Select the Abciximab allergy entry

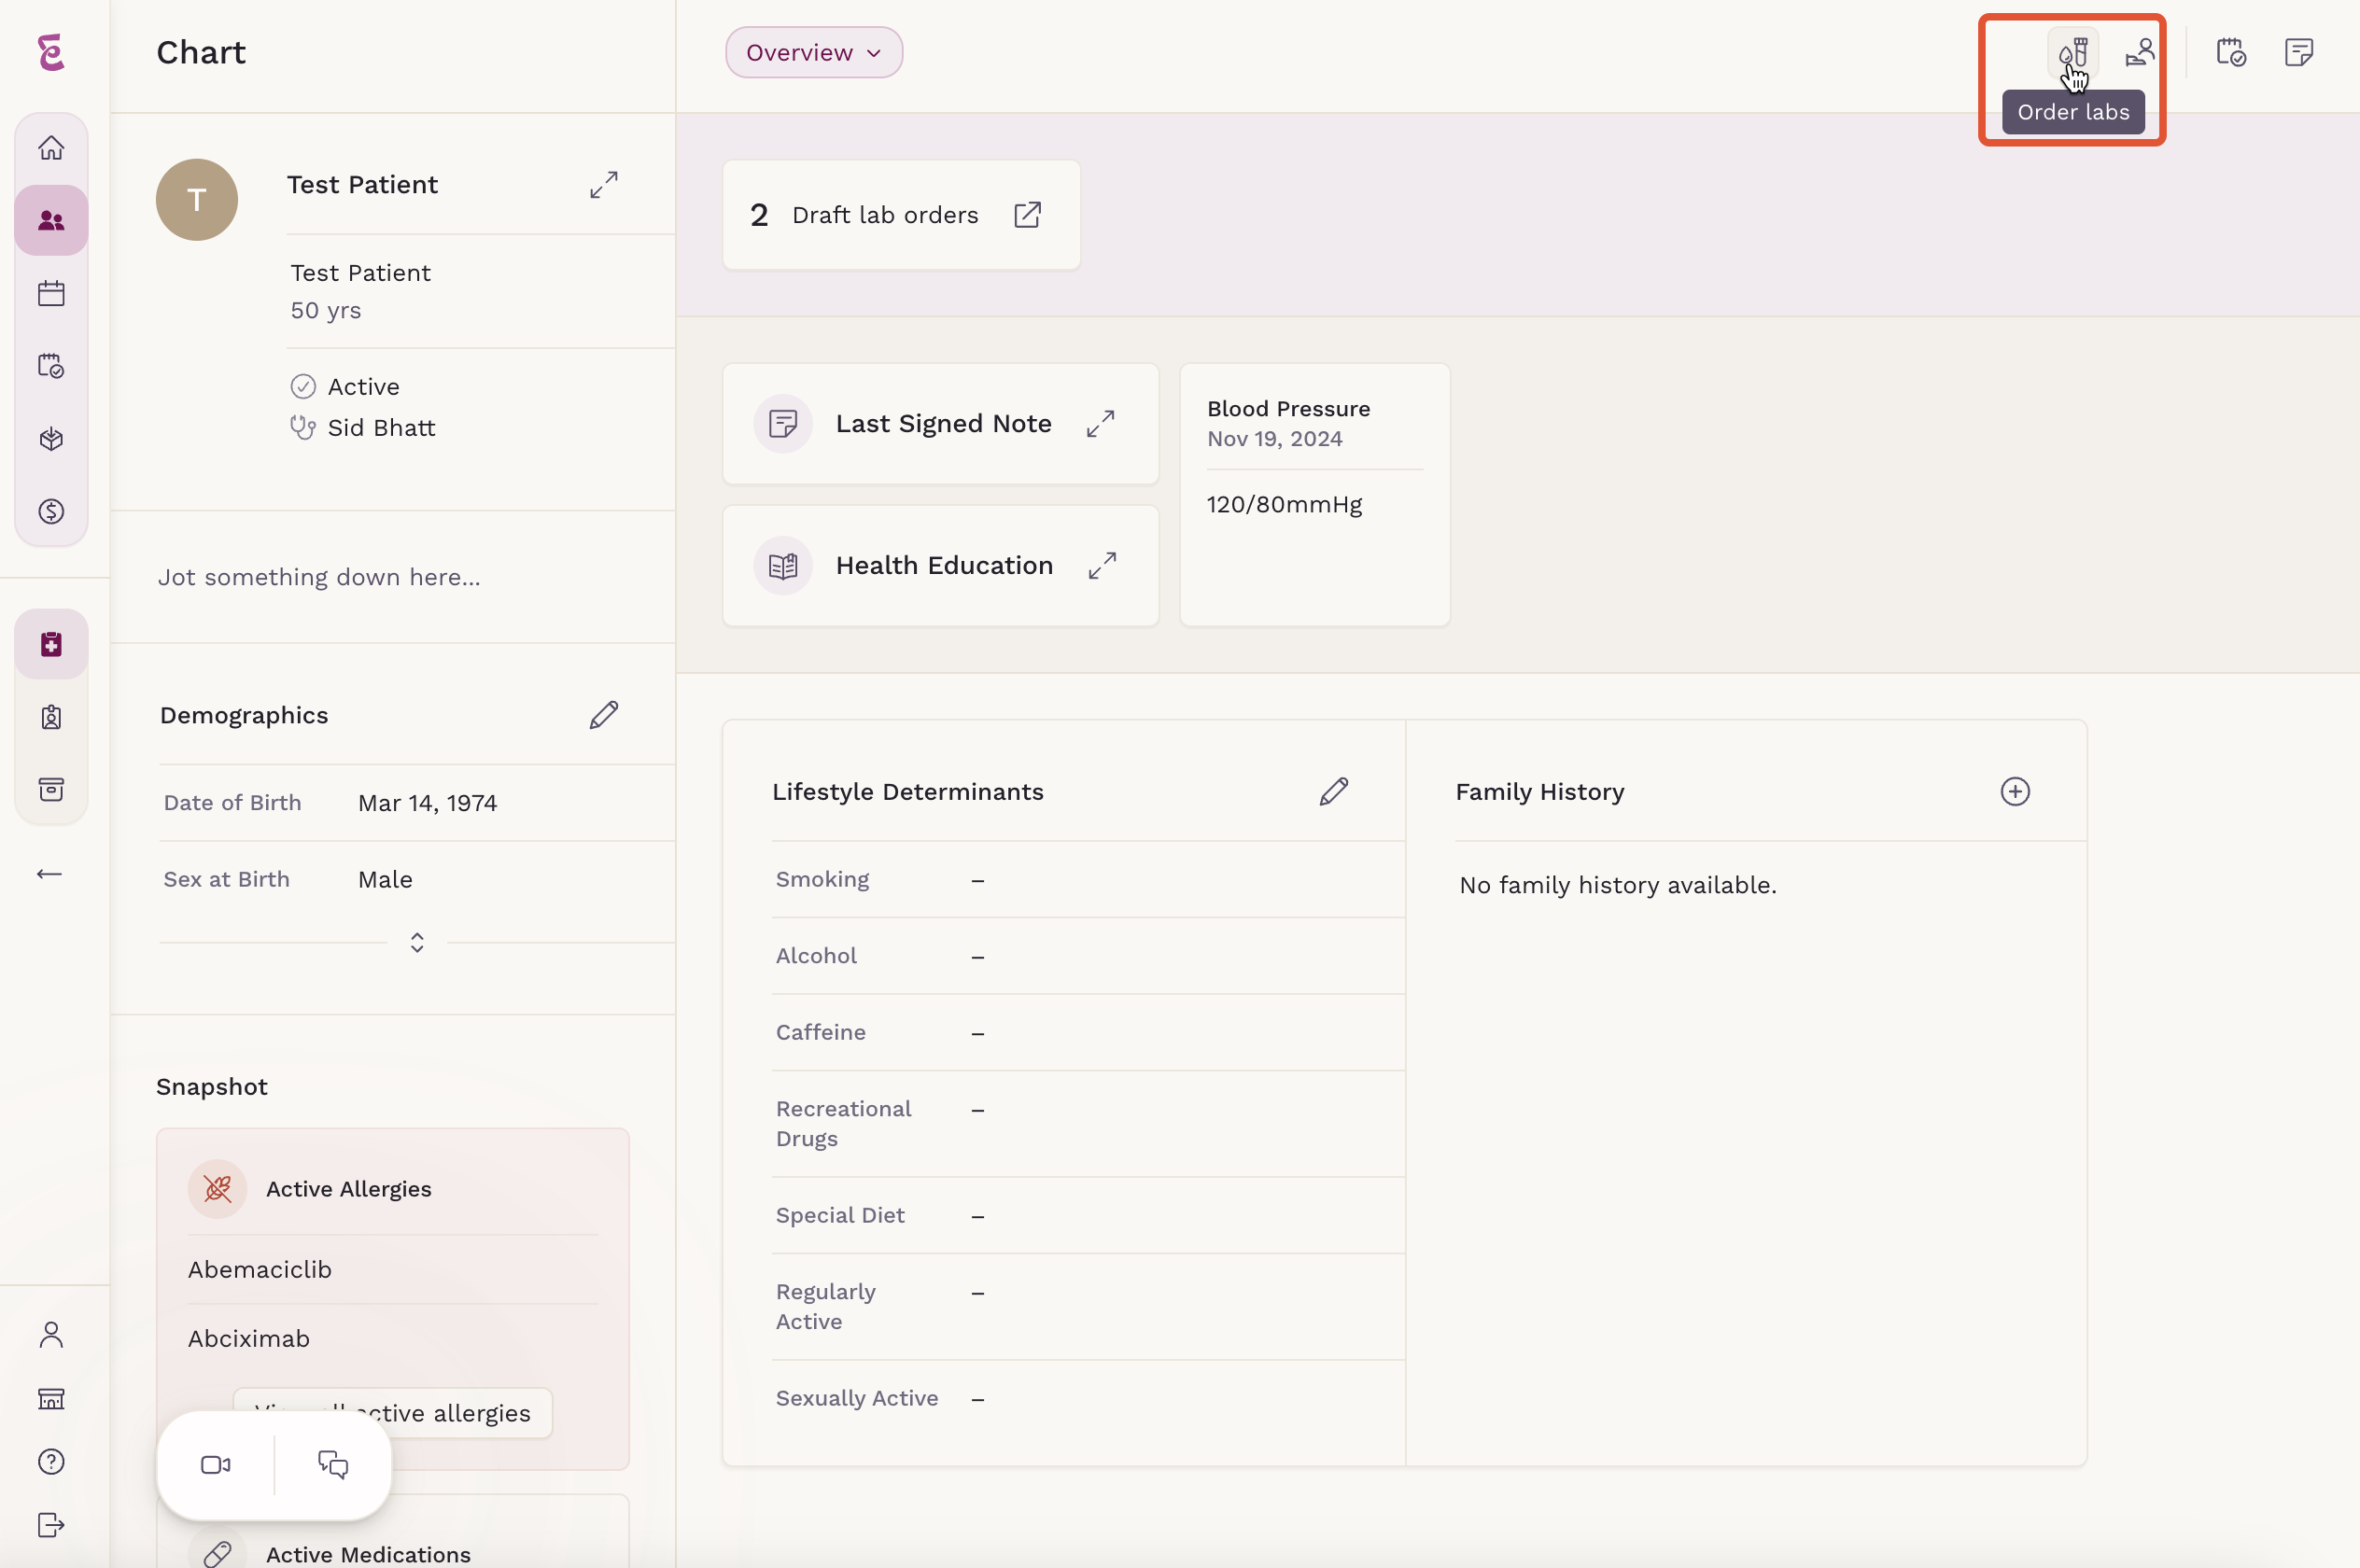point(249,1338)
